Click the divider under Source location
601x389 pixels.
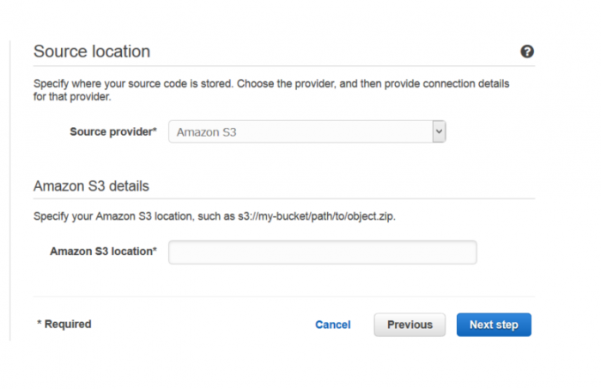[284, 66]
